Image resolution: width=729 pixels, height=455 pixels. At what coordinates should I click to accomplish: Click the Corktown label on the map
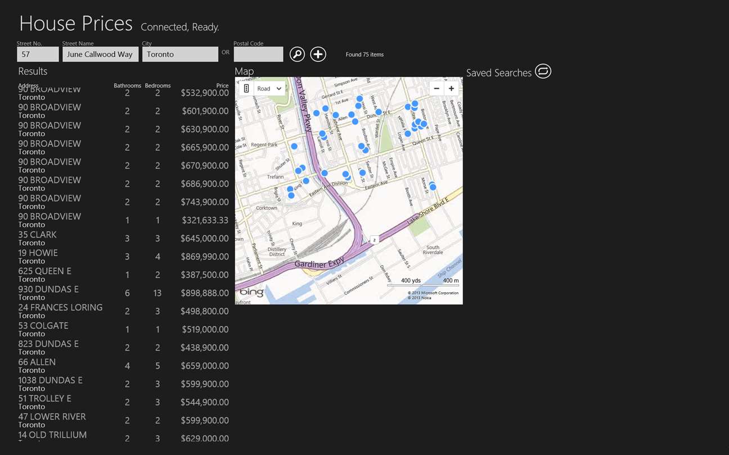(266, 208)
